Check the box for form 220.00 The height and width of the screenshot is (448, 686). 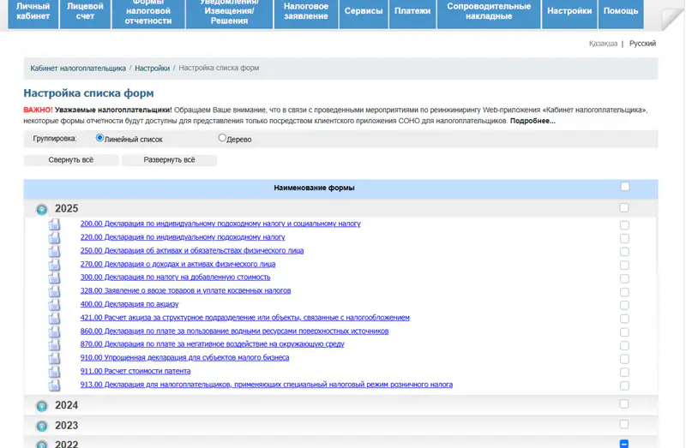[624, 239]
